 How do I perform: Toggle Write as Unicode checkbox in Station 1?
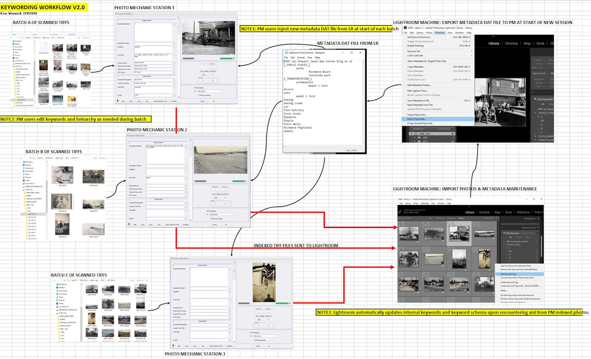click(199, 95)
